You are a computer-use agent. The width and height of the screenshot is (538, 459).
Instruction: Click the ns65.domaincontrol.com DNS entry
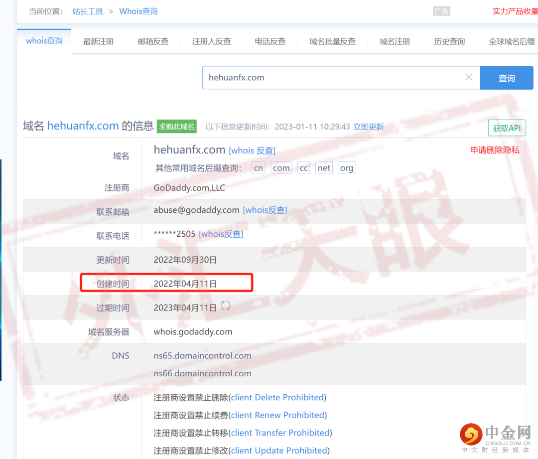coord(202,356)
